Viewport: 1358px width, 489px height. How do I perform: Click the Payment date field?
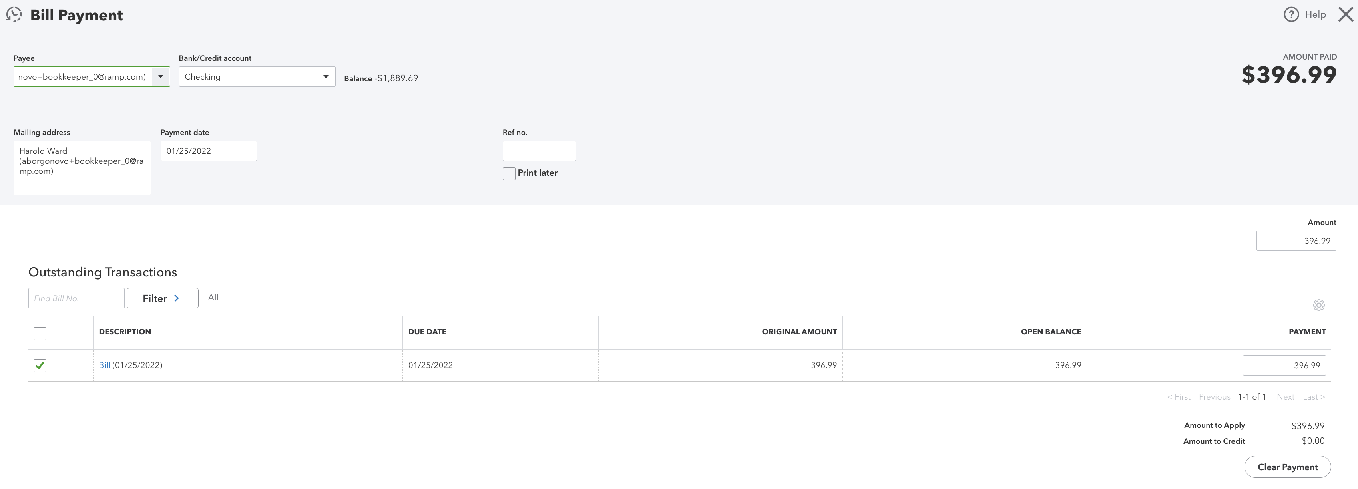coord(208,151)
